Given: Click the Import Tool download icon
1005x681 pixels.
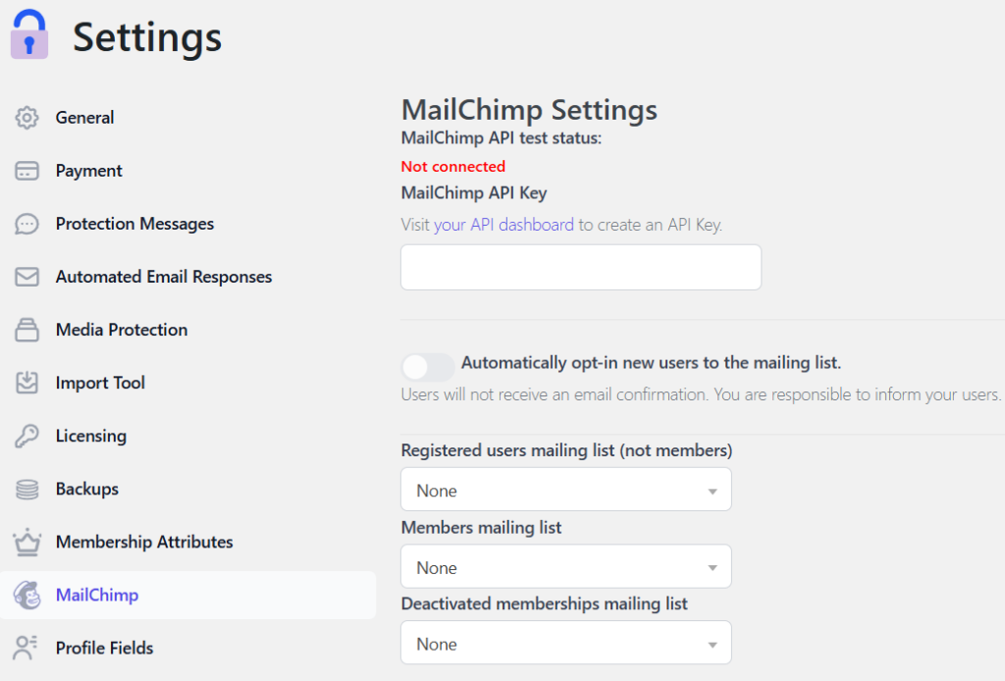Looking at the screenshot, I should (x=26, y=383).
